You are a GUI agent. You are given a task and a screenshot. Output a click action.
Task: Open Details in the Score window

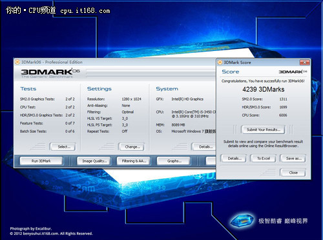234,159
